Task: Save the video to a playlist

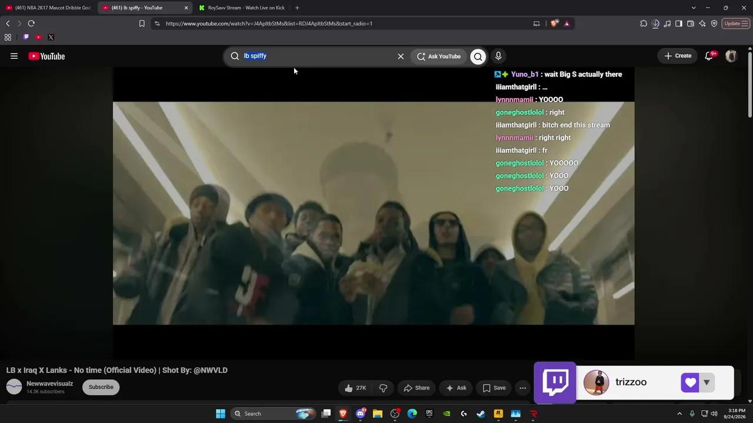Action: click(x=494, y=388)
